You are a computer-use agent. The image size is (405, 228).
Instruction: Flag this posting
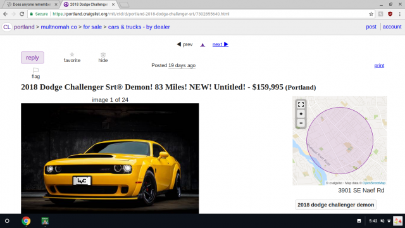(35, 73)
